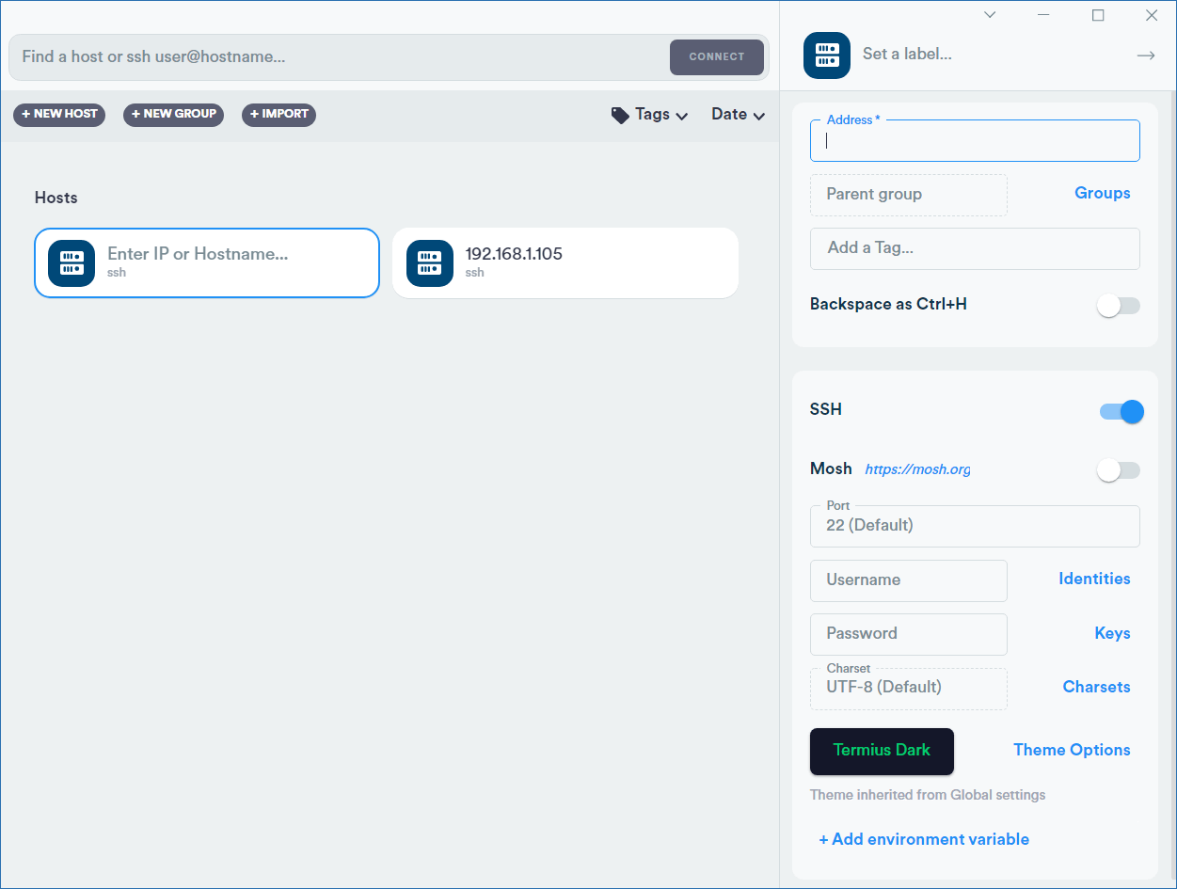
Task: Click the Add a Tag field
Action: click(x=975, y=248)
